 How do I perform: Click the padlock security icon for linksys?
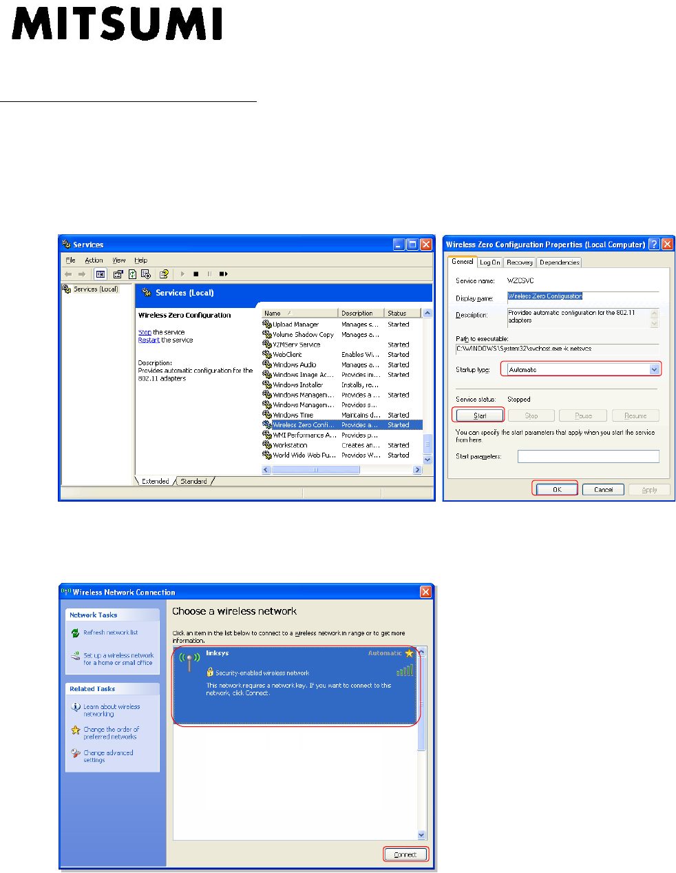pos(210,672)
